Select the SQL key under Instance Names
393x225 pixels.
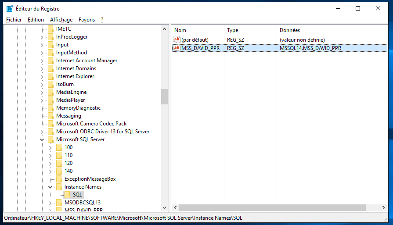[x=77, y=195]
